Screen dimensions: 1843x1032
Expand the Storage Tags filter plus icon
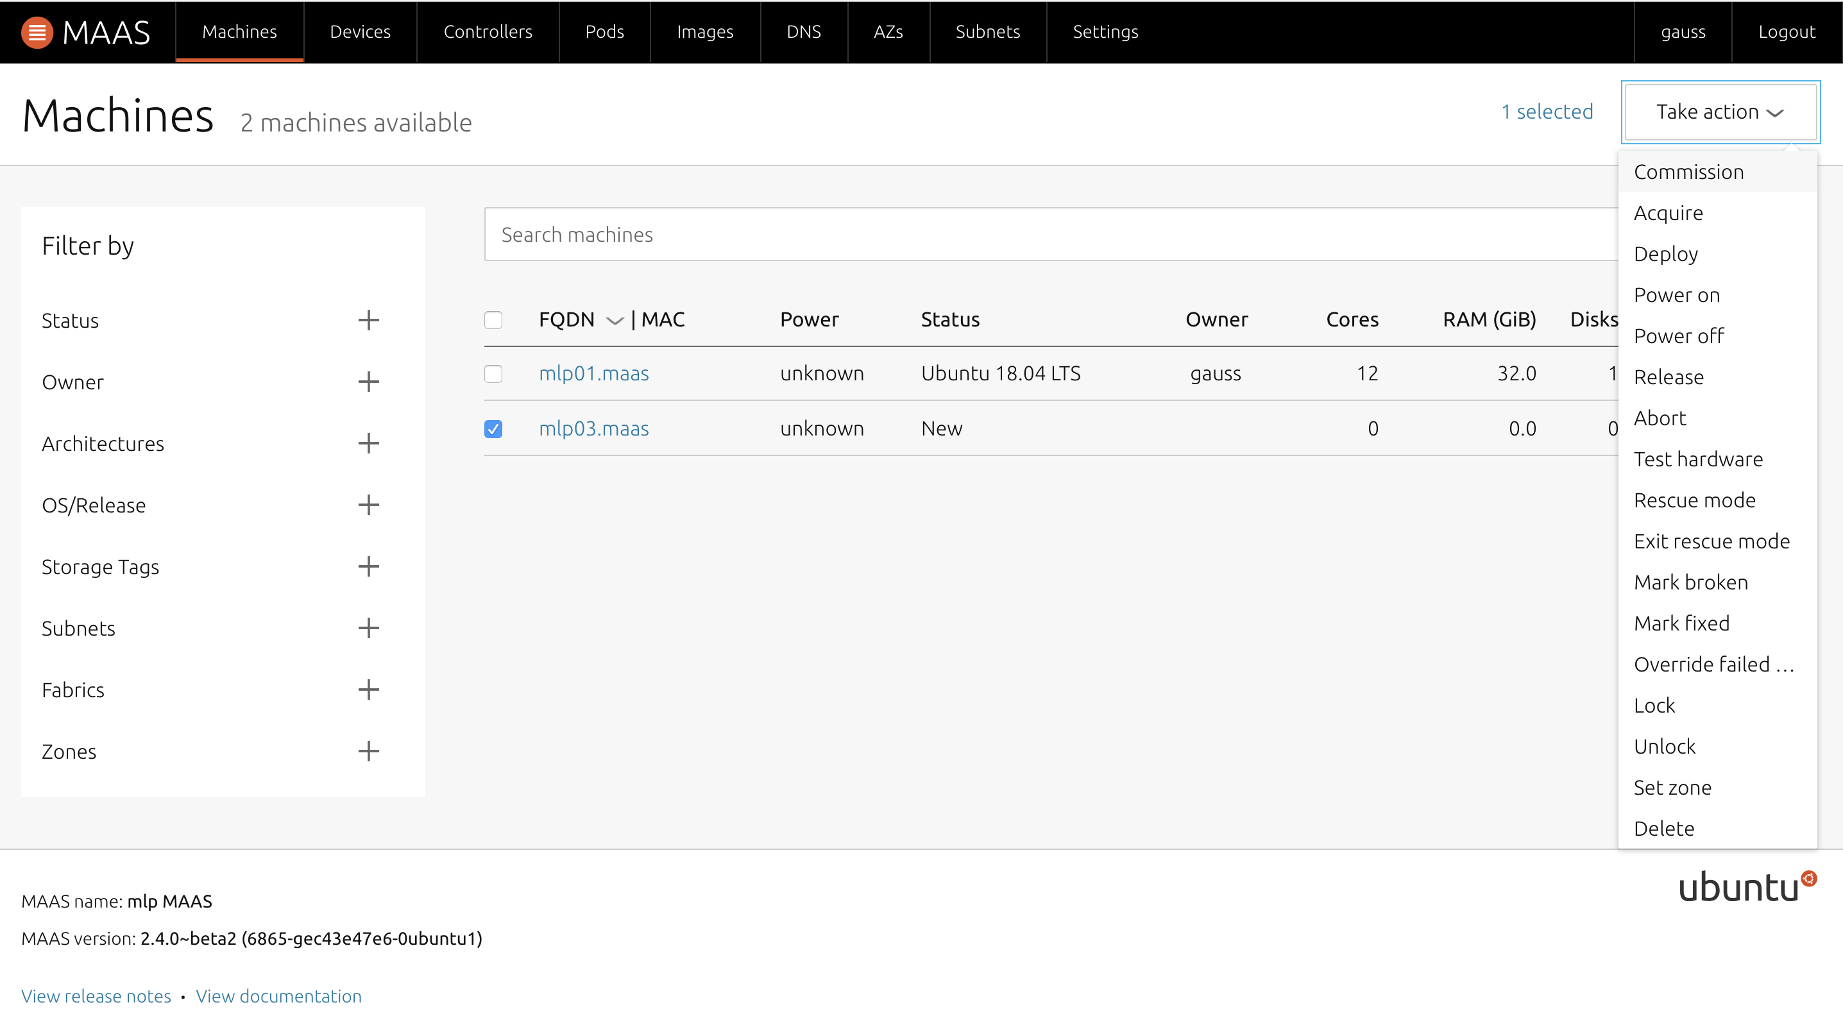coord(368,566)
